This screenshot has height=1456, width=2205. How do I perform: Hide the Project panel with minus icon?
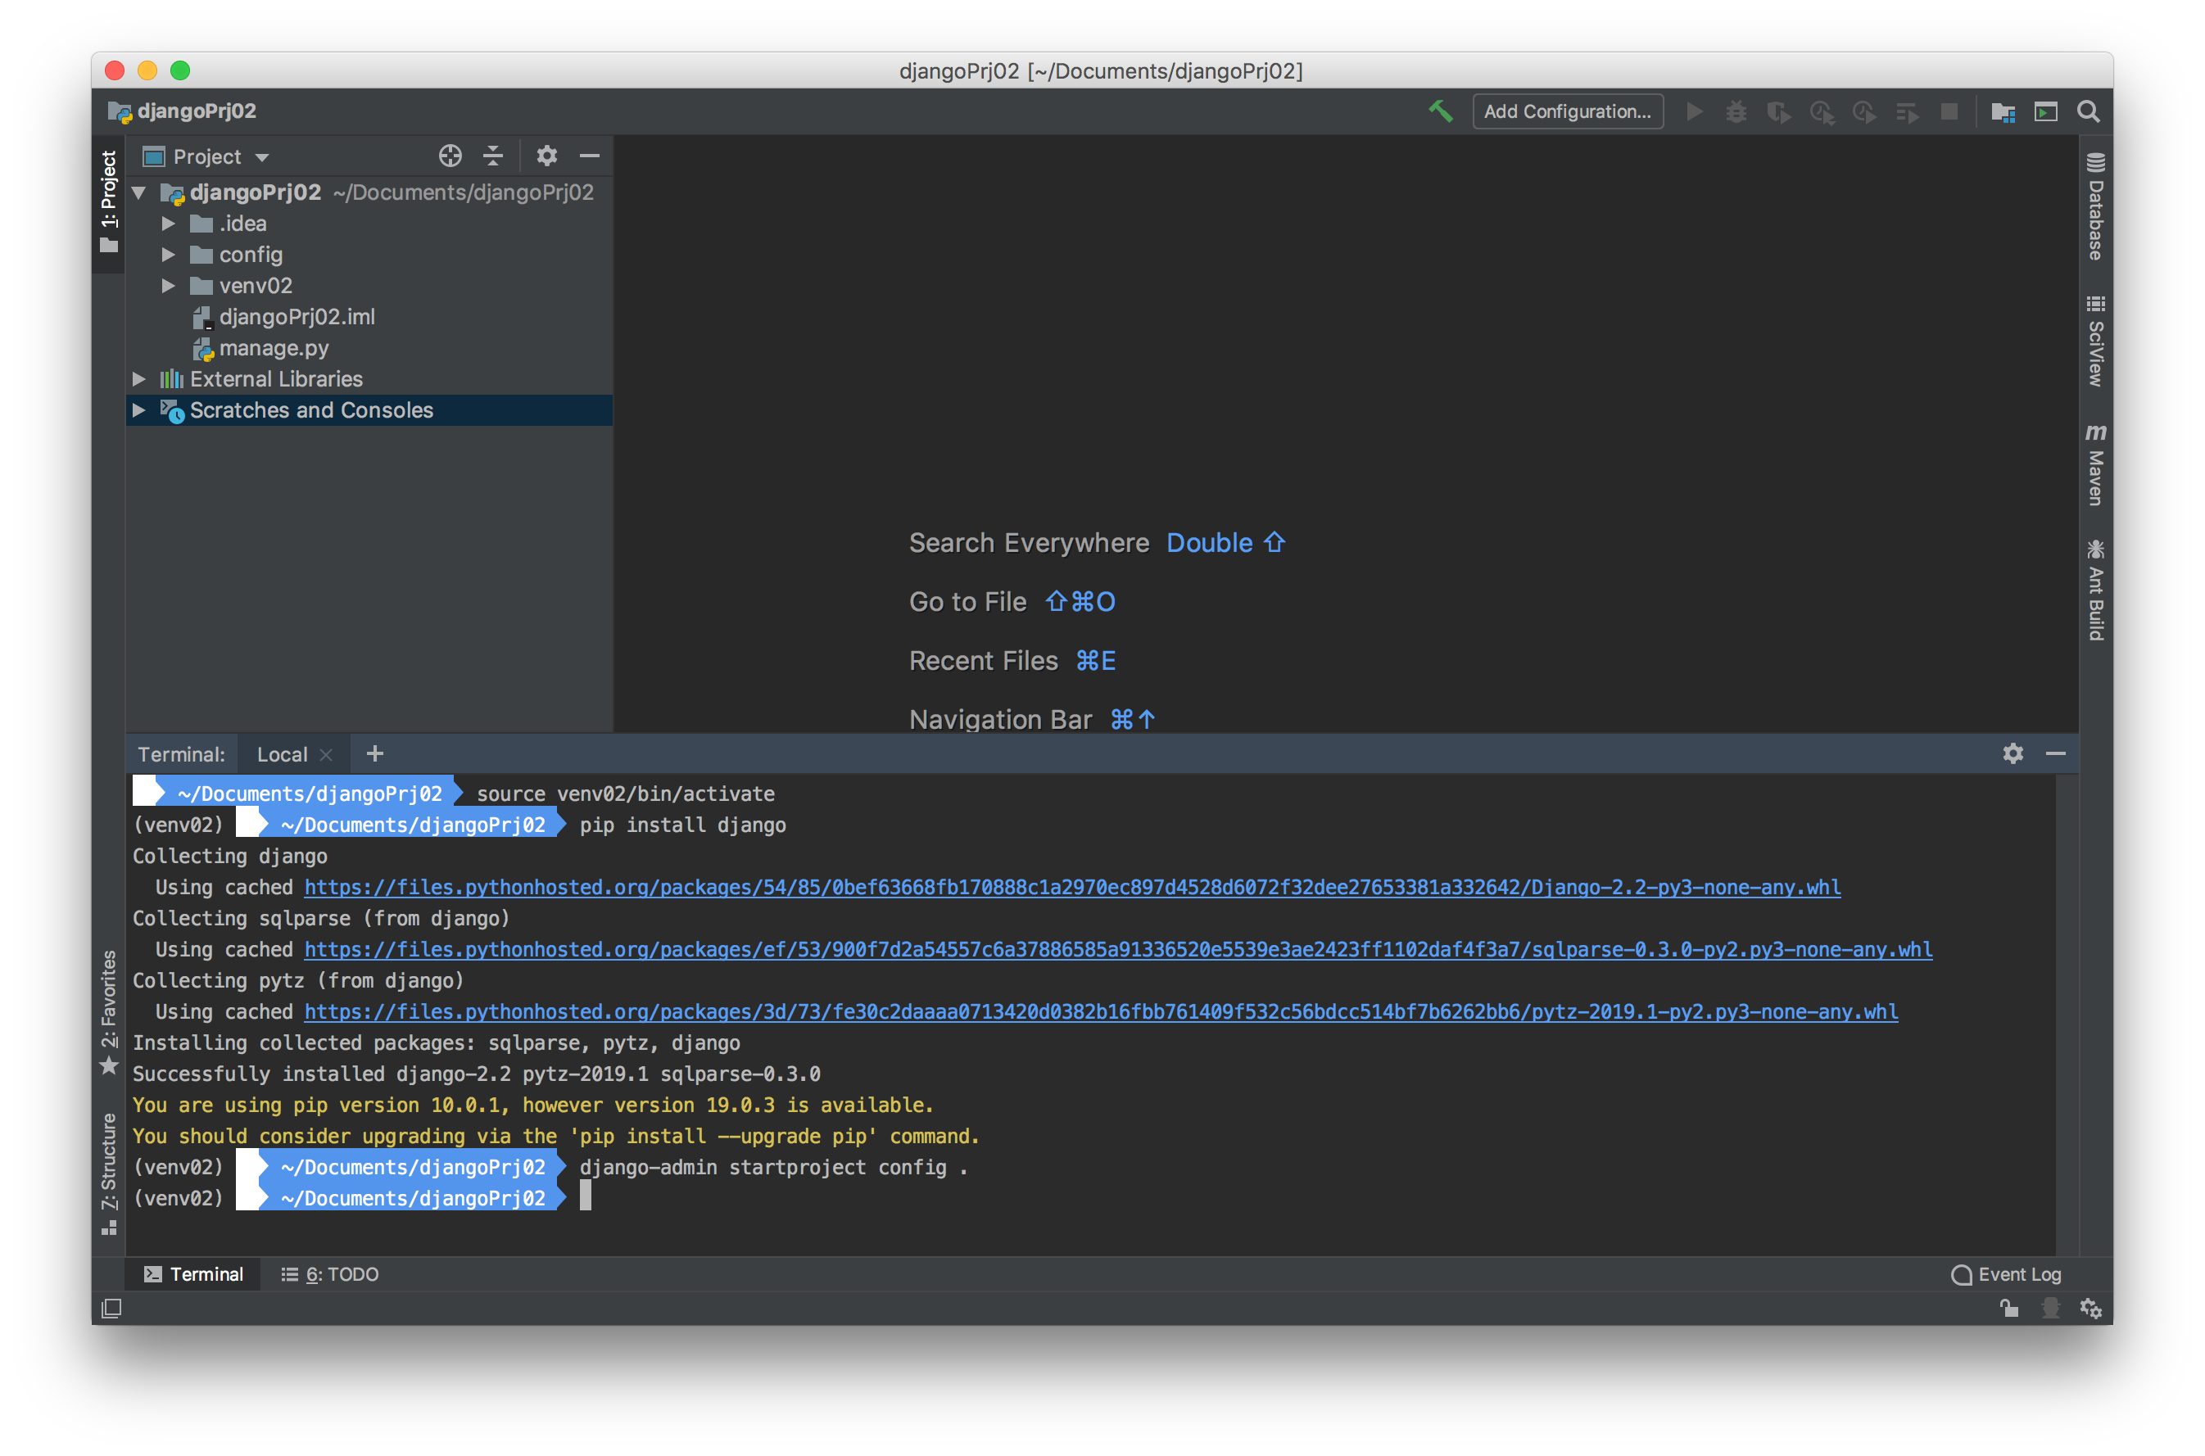point(590,156)
